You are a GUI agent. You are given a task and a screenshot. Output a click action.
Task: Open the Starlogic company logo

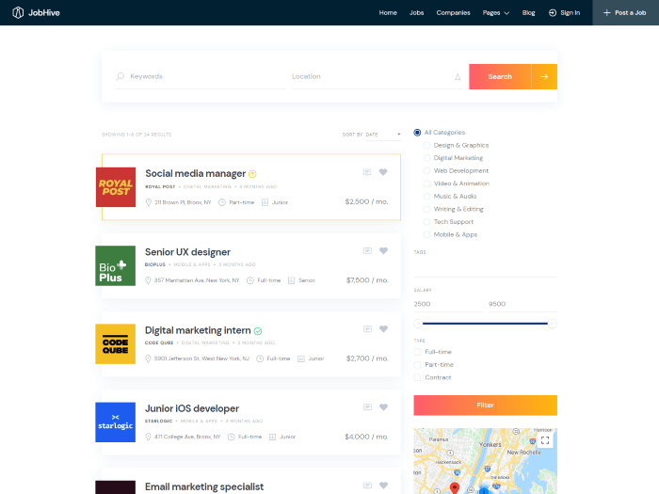point(116,422)
